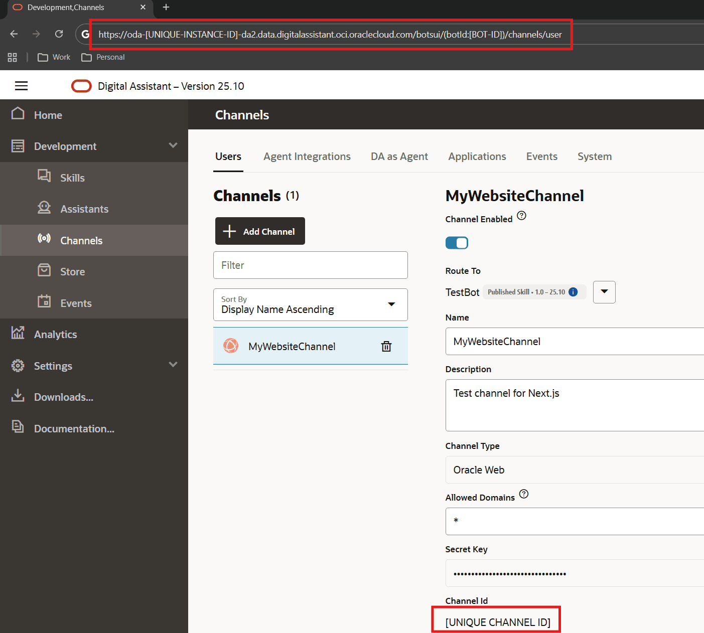Switch to the Events tab
Viewport: 704px width, 633px height.
click(x=541, y=156)
